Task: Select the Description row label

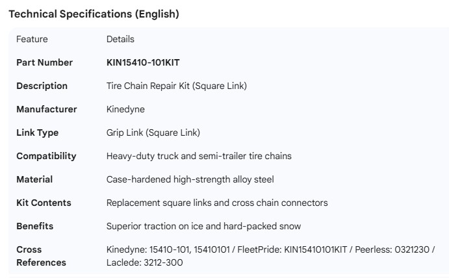Action: (x=42, y=86)
